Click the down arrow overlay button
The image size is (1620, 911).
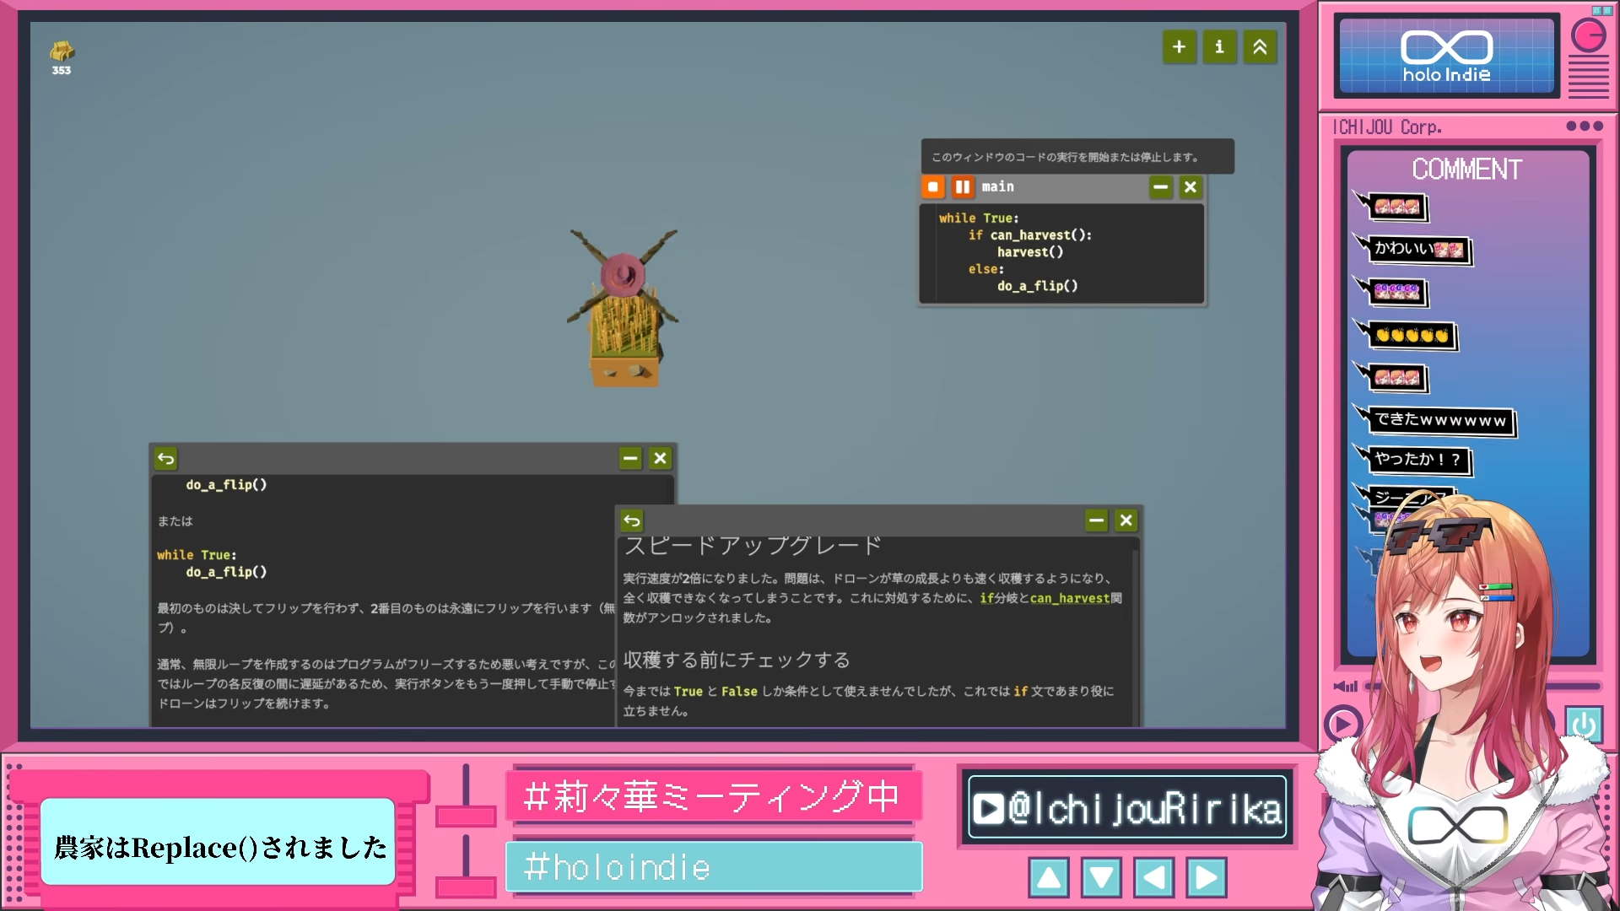1101,878
